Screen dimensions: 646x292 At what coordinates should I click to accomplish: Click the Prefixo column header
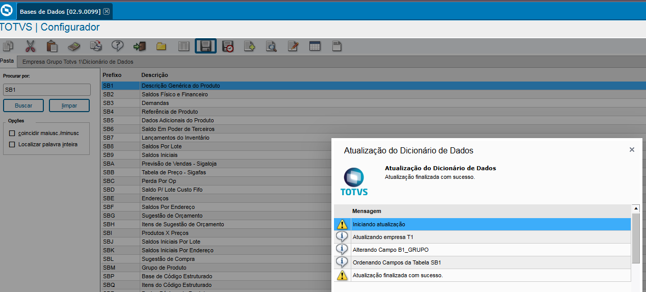112,75
